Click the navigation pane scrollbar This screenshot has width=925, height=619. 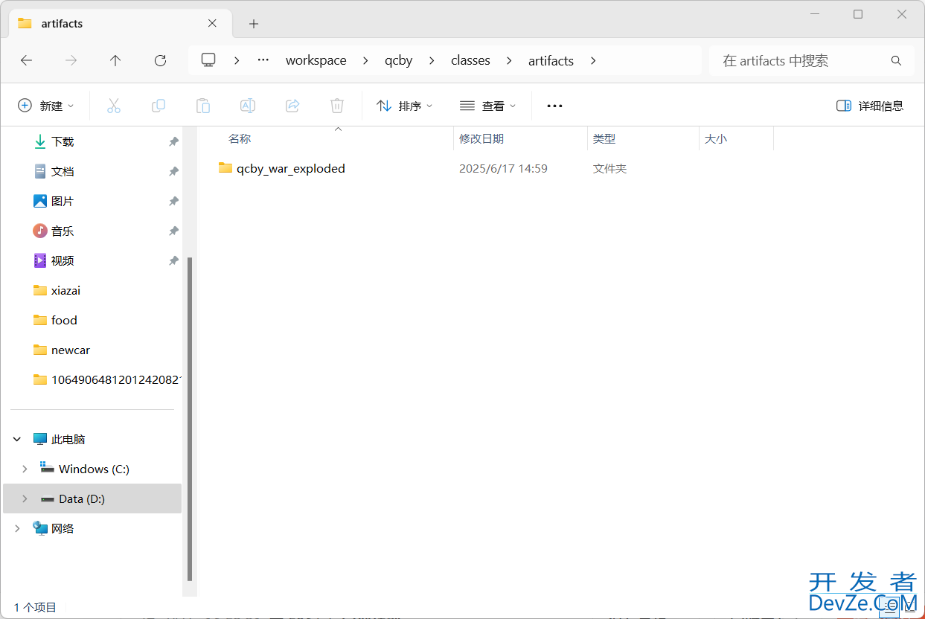click(x=190, y=419)
